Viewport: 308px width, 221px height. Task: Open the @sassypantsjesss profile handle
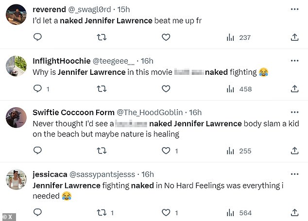click(102, 174)
